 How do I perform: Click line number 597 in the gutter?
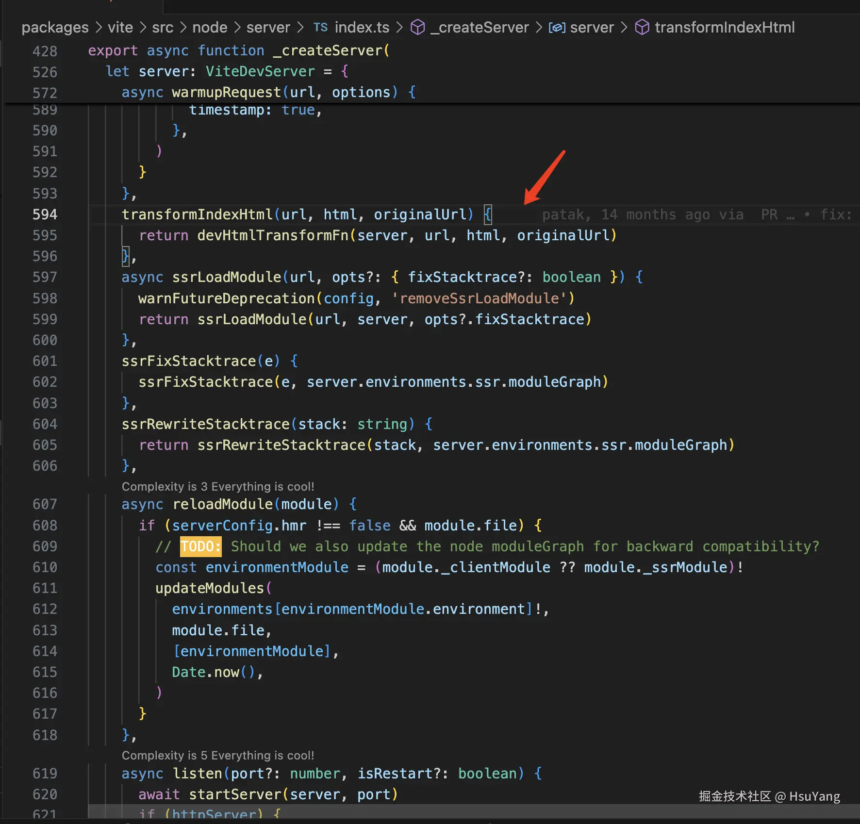[45, 277]
